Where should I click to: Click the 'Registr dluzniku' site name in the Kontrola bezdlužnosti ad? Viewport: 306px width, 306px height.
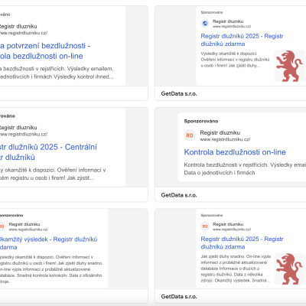(x=220, y=132)
